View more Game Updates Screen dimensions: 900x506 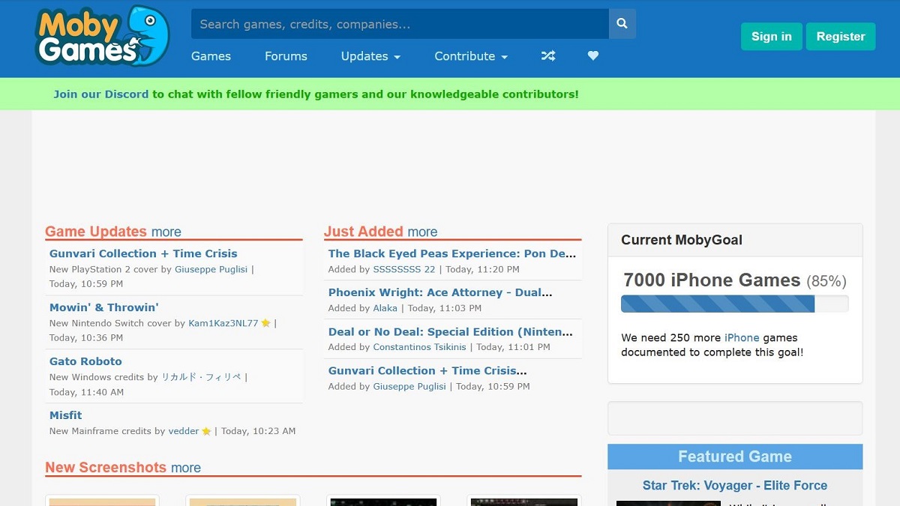[x=166, y=232]
